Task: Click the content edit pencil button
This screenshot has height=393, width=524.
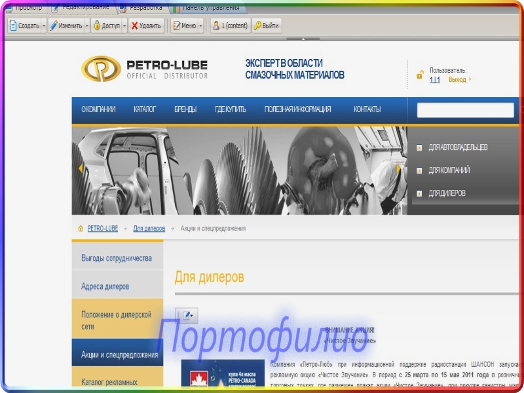Action: [187, 316]
